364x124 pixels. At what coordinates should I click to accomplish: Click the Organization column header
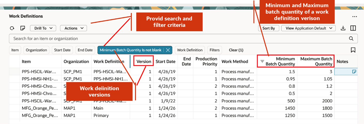click(76, 61)
